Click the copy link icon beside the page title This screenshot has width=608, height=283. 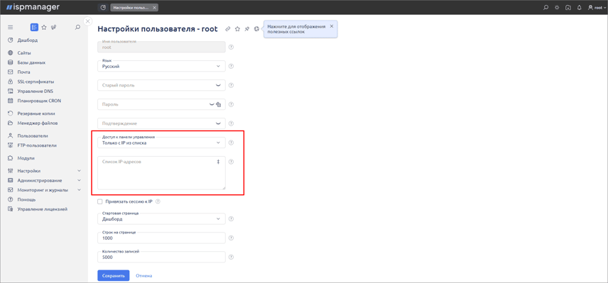point(228,28)
